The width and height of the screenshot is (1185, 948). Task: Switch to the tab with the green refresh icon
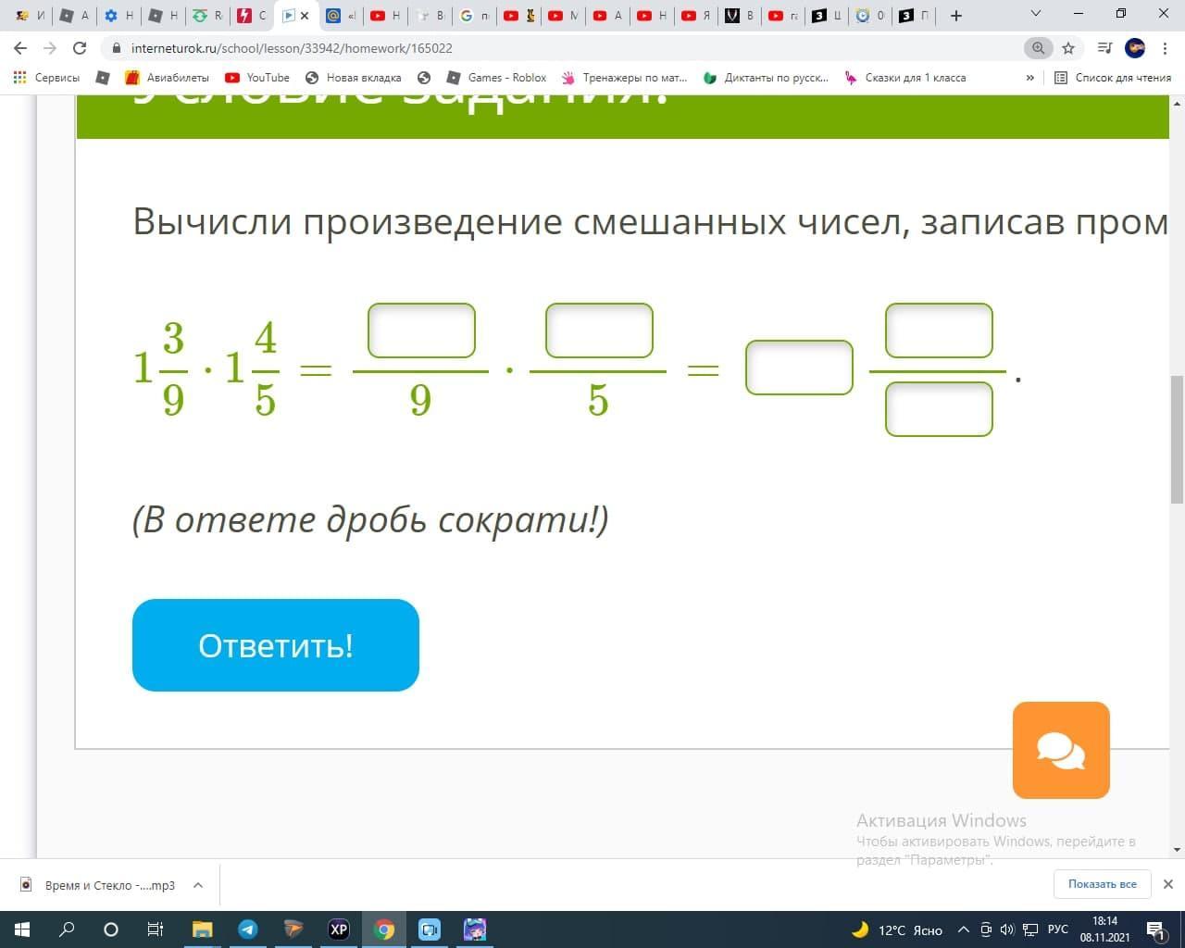(208, 16)
